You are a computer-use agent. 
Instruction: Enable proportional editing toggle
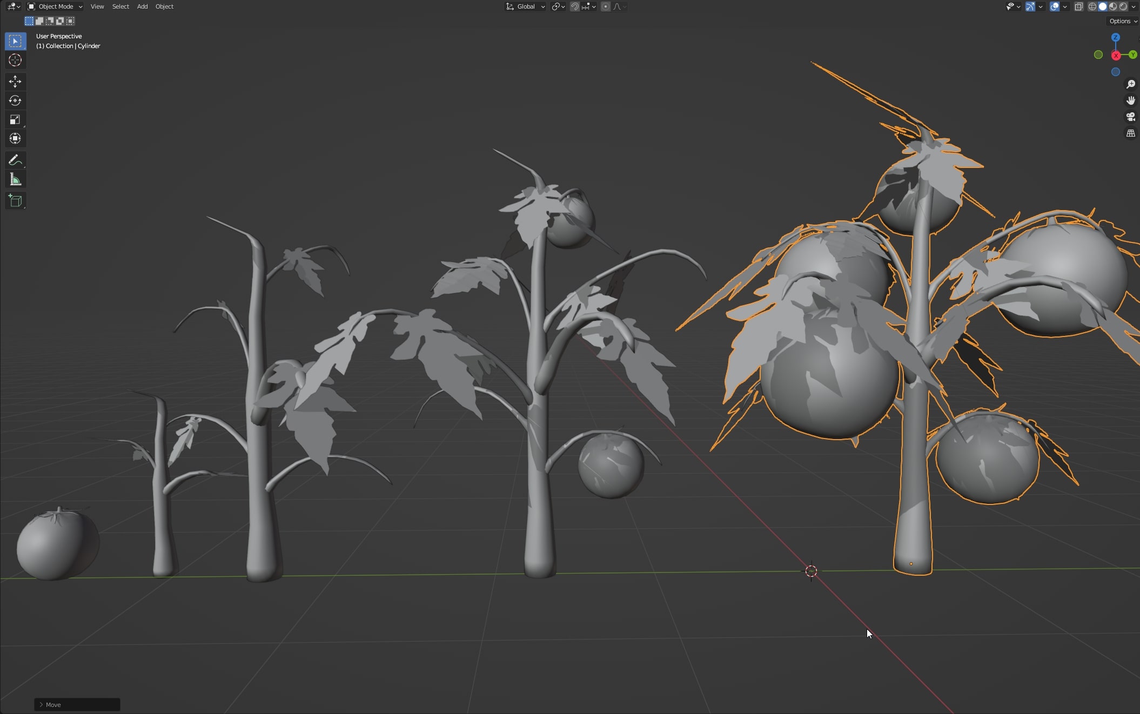pyautogui.click(x=606, y=6)
